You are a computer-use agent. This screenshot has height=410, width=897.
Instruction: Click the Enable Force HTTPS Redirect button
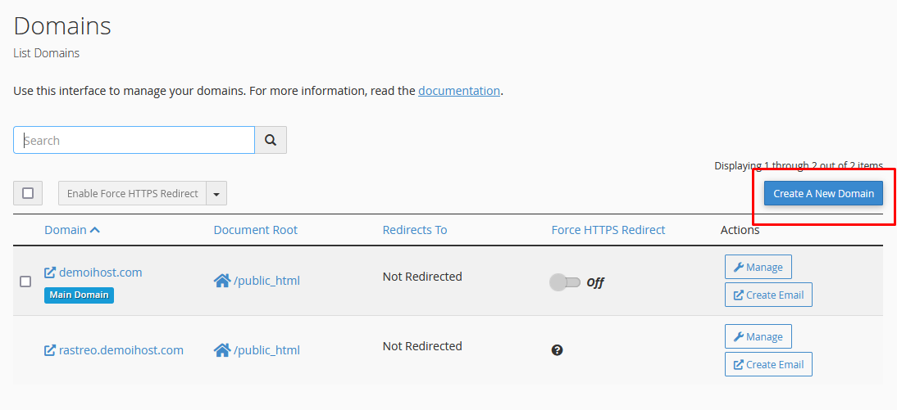pos(133,193)
